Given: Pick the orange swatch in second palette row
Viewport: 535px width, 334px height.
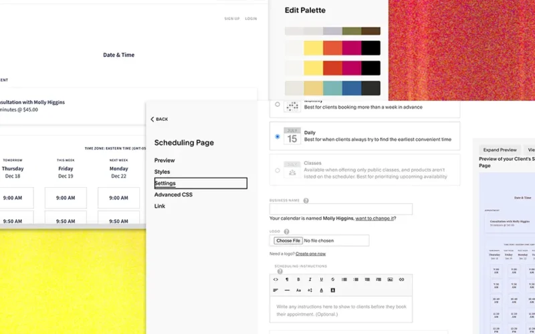Looking at the screenshot, I should pyautogui.click(x=332, y=48).
